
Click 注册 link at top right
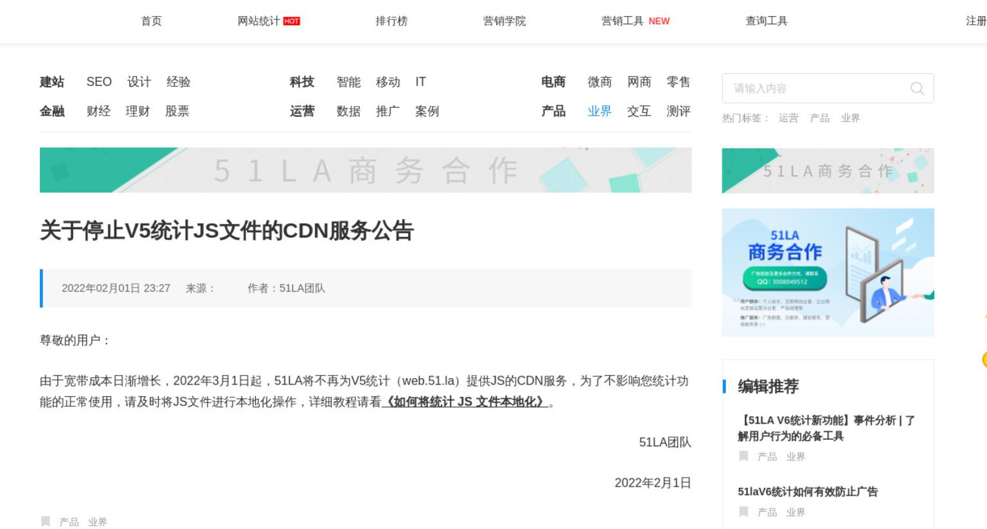point(976,21)
